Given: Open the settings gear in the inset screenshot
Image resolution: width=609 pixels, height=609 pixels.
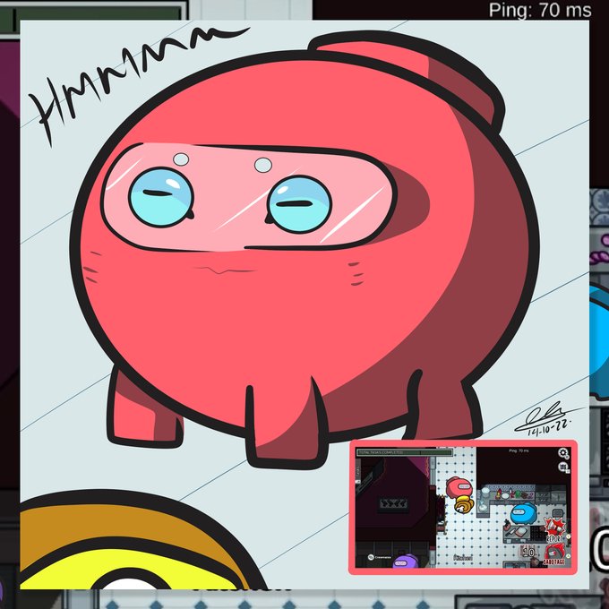Looking at the screenshot, I should [563, 453].
